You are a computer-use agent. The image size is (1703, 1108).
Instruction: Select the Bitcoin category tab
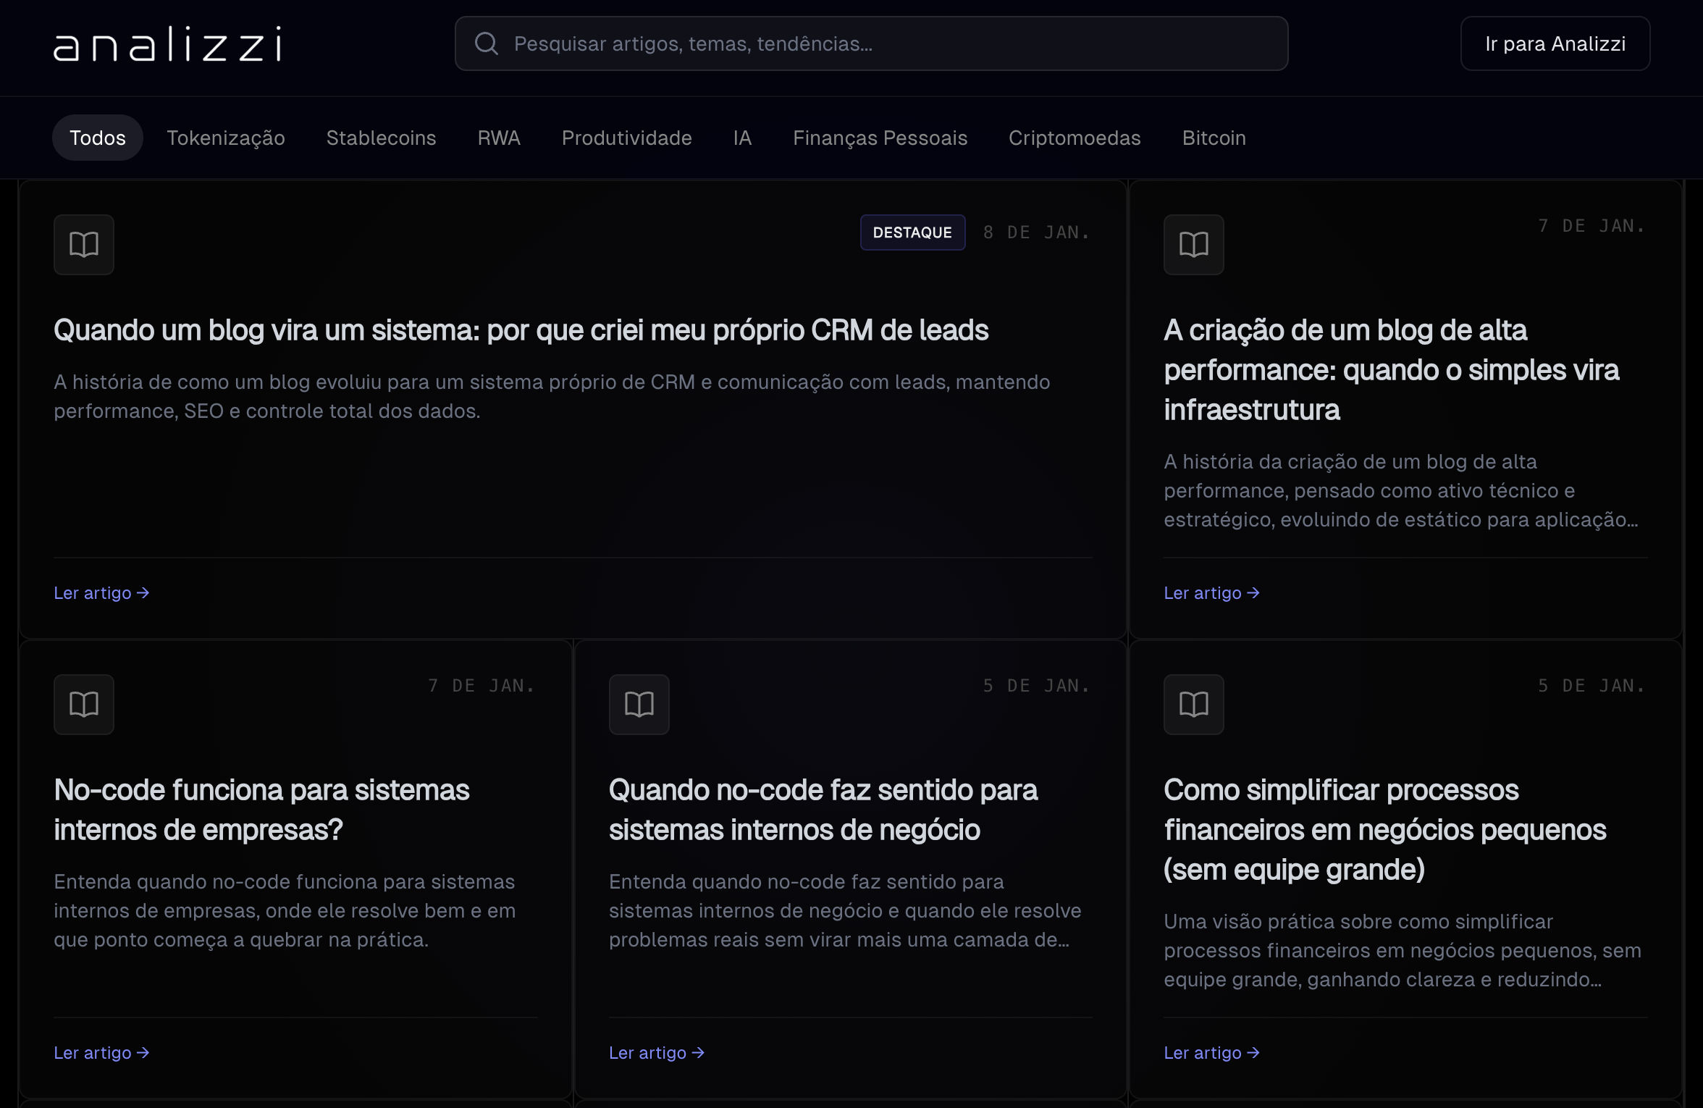click(1214, 138)
